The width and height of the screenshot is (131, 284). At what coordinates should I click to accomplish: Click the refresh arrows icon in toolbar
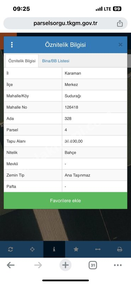point(11,250)
